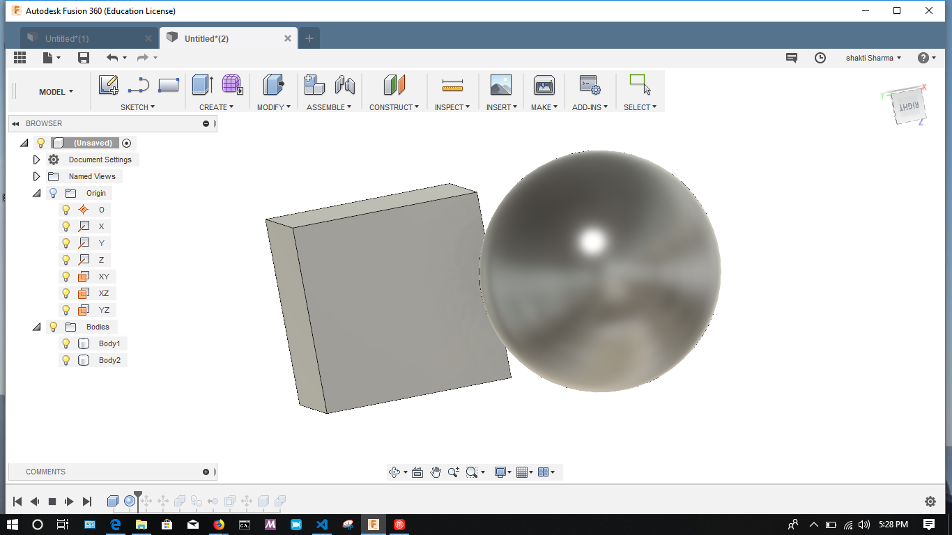This screenshot has width=952, height=535.
Task: Open the shakti Sharma account dropdown
Action: pos(874,58)
